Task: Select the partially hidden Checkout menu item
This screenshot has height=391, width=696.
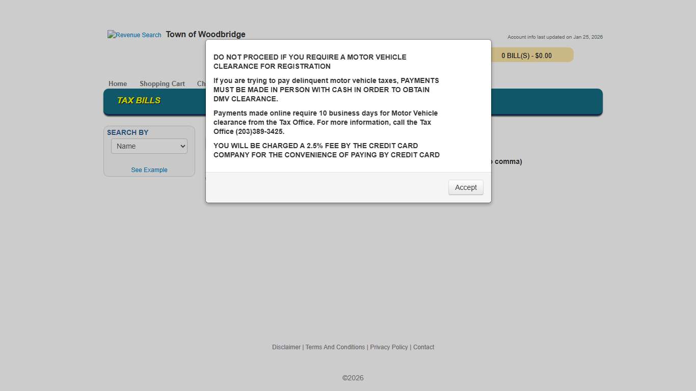Action: point(202,83)
